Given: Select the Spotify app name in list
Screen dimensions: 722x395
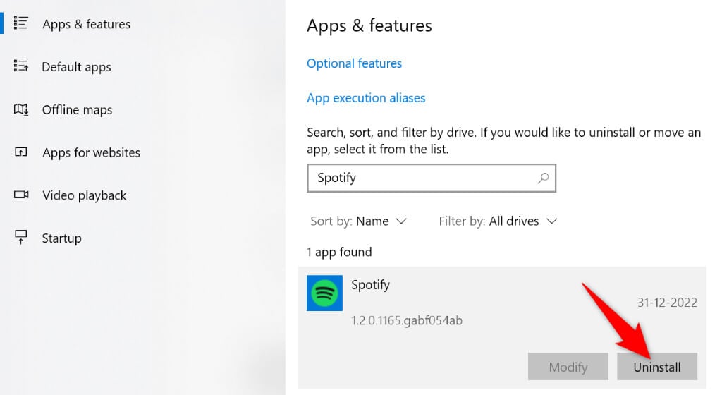Looking at the screenshot, I should point(370,285).
